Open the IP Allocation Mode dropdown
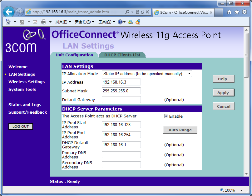252x196 pixels. pos(147,74)
